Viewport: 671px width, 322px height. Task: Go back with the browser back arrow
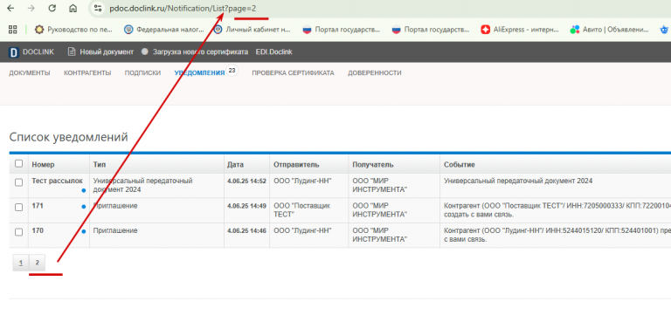[x=10, y=8]
